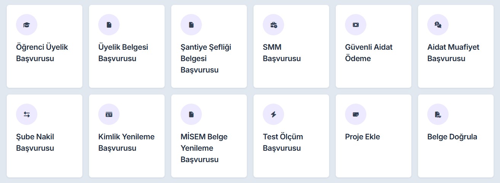Choose the Kimlik Yenileme Başvurusu title
Viewport: 500px width, 183px height.
point(126,142)
